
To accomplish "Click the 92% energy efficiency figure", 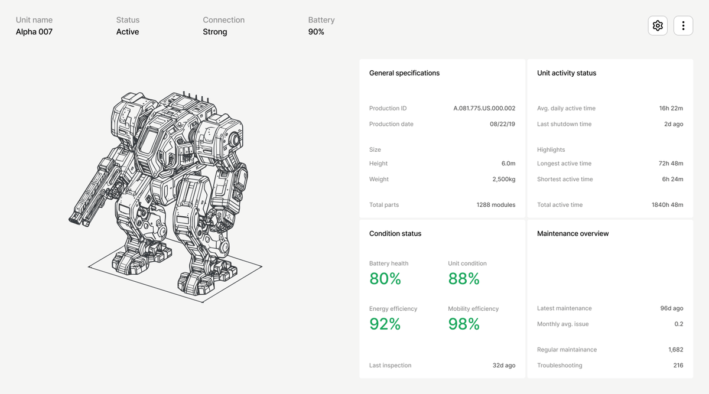I will coord(385,324).
